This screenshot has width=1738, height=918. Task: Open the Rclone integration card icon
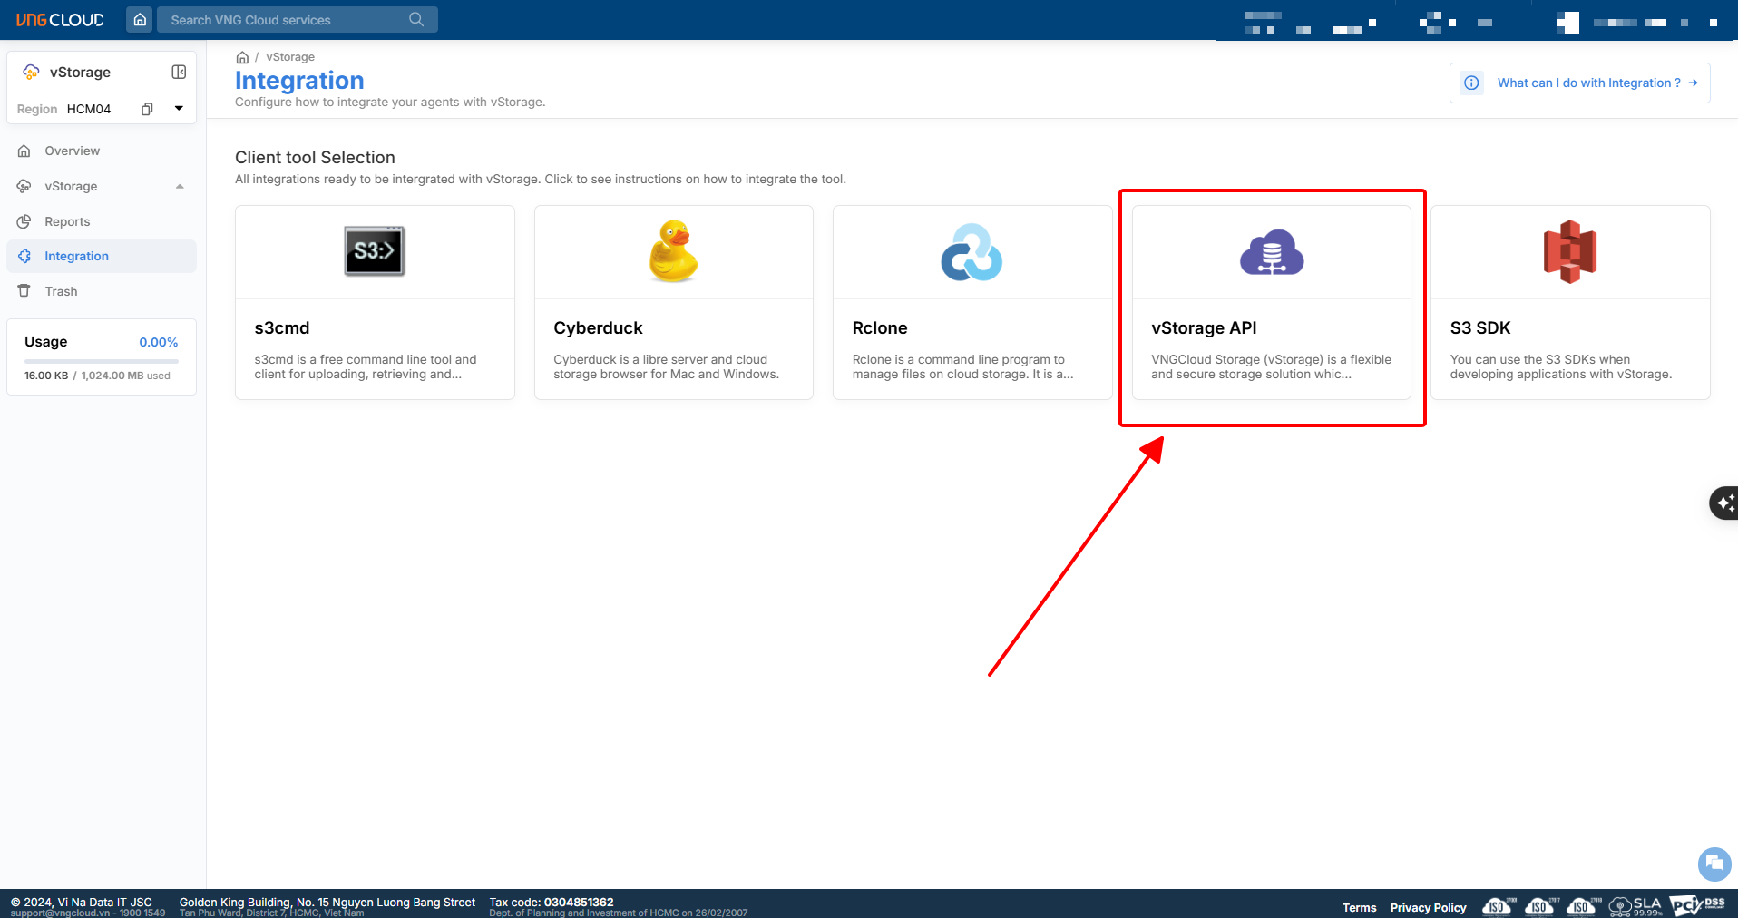click(972, 252)
